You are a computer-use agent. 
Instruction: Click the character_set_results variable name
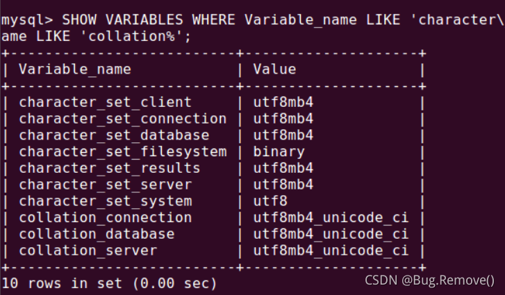point(109,168)
